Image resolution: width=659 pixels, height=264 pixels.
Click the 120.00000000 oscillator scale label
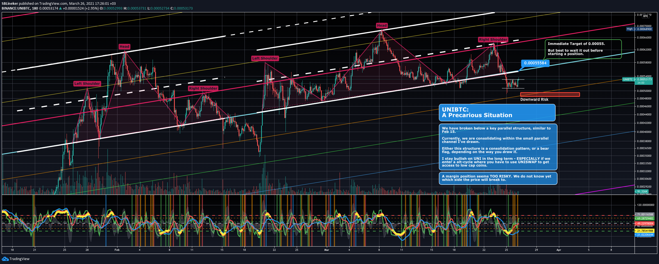coord(645,205)
